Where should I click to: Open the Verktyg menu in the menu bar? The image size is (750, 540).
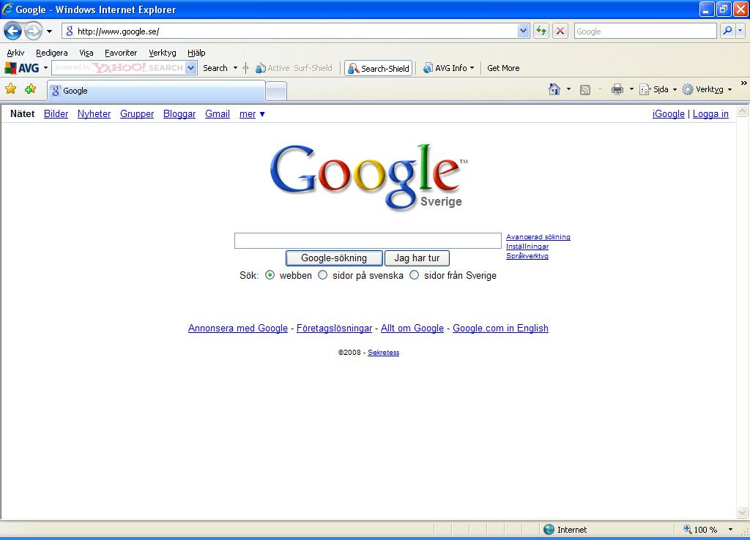(162, 53)
